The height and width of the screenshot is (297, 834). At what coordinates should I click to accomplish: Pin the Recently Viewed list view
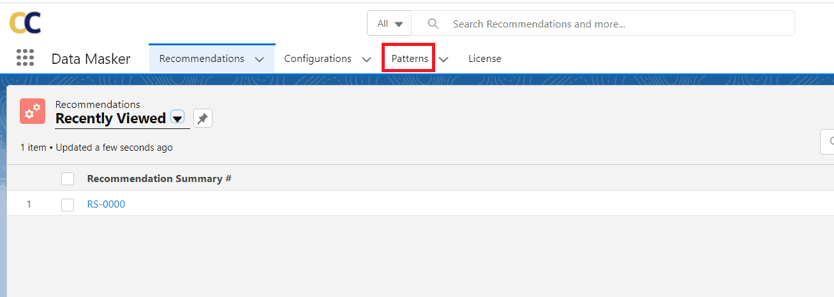click(202, 118)
